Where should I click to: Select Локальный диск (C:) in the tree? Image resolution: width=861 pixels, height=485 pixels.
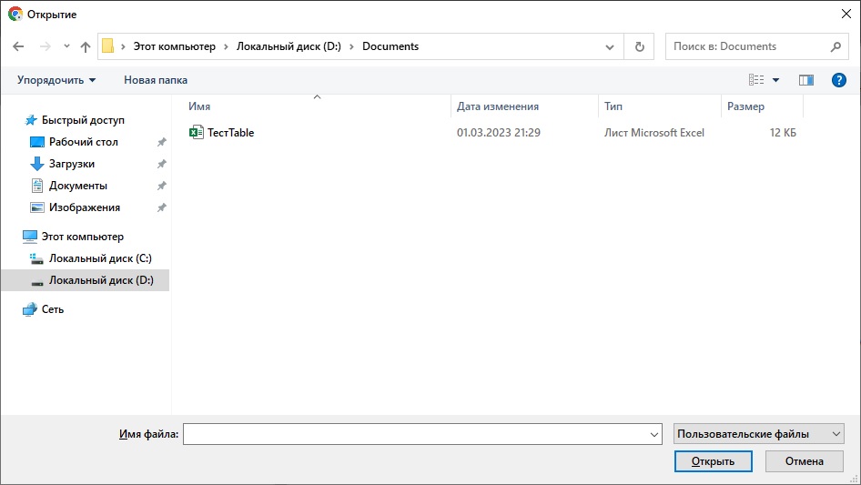tap(100, 258)
